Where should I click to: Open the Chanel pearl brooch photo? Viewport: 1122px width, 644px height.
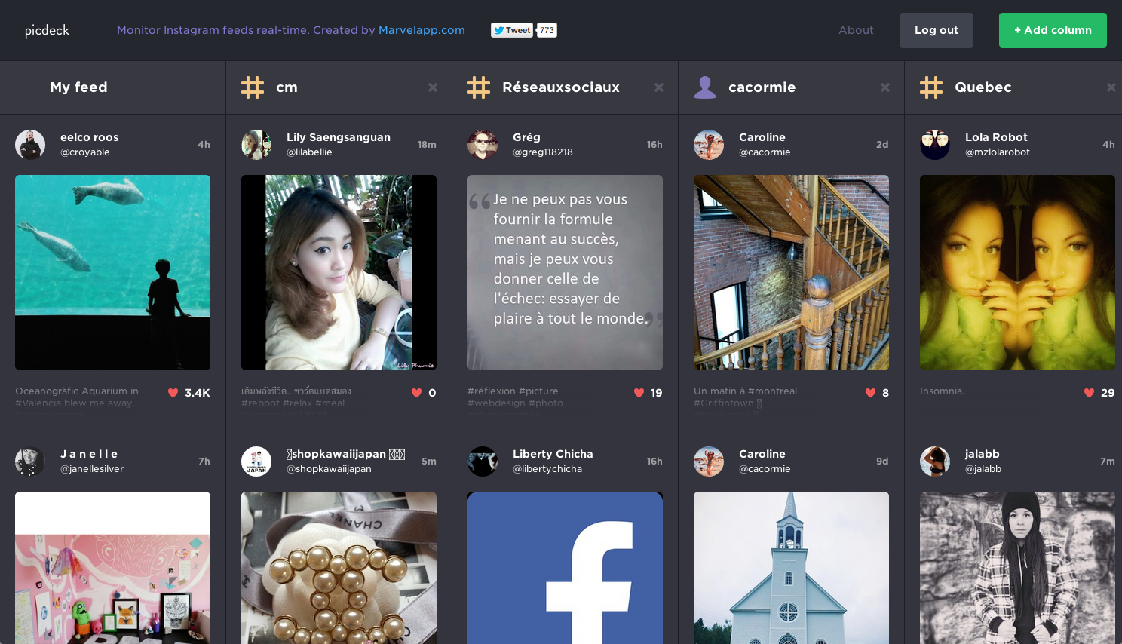pyautogui.click(x=339, y=568)
